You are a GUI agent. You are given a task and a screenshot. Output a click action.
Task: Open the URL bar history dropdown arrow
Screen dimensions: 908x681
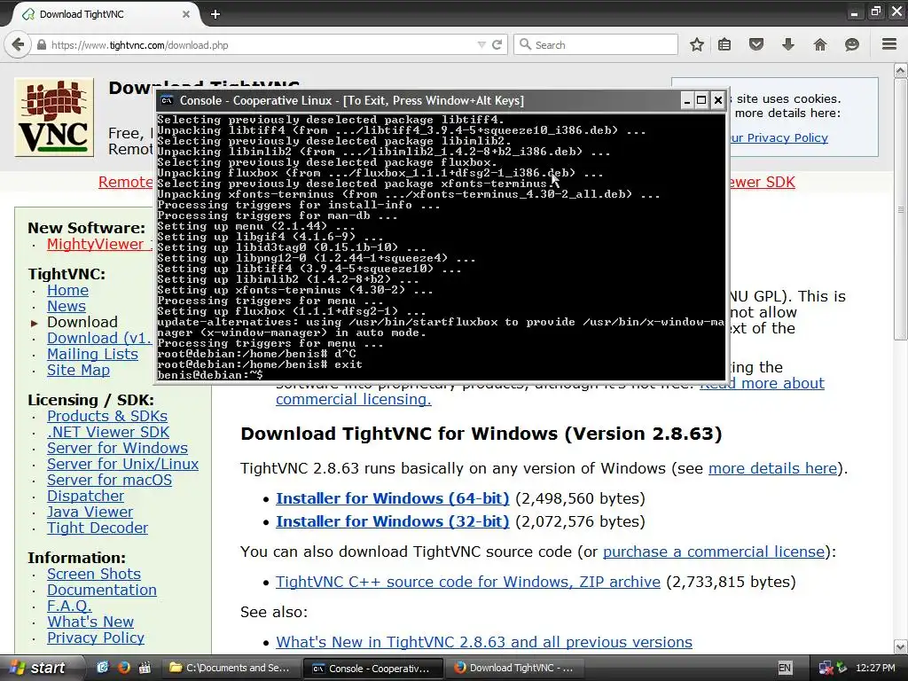click(x=481, y=44)
